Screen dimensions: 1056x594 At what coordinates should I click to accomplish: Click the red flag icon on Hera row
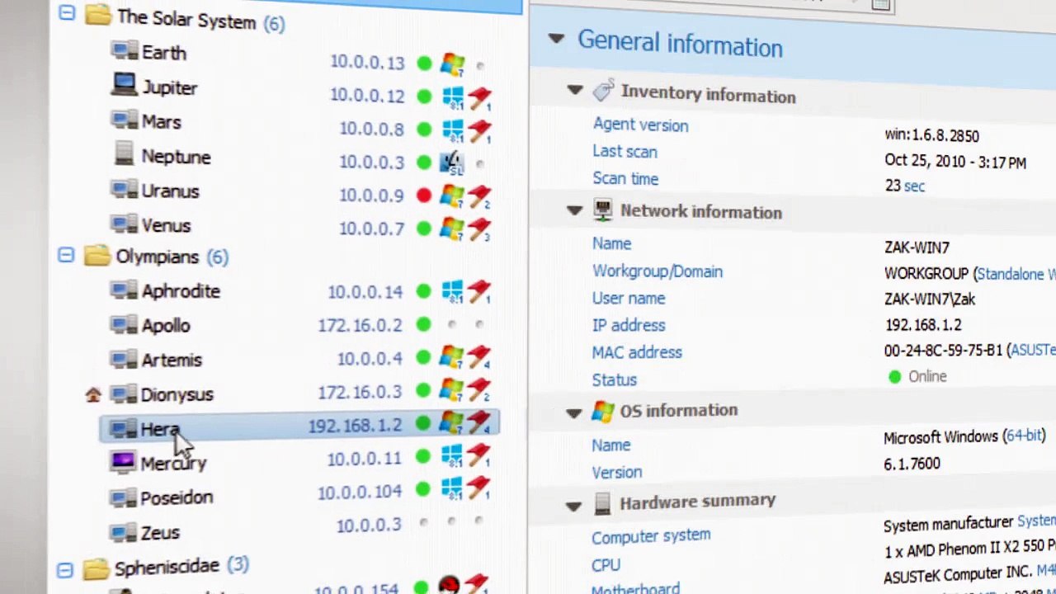(x=479, y=424)
